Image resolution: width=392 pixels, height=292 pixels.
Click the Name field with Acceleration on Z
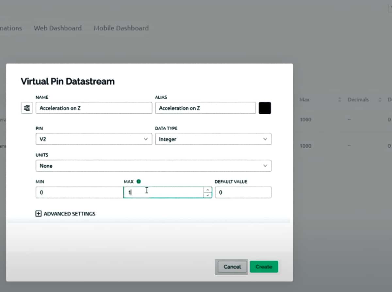pyautogui.click(x=93, y=108)
